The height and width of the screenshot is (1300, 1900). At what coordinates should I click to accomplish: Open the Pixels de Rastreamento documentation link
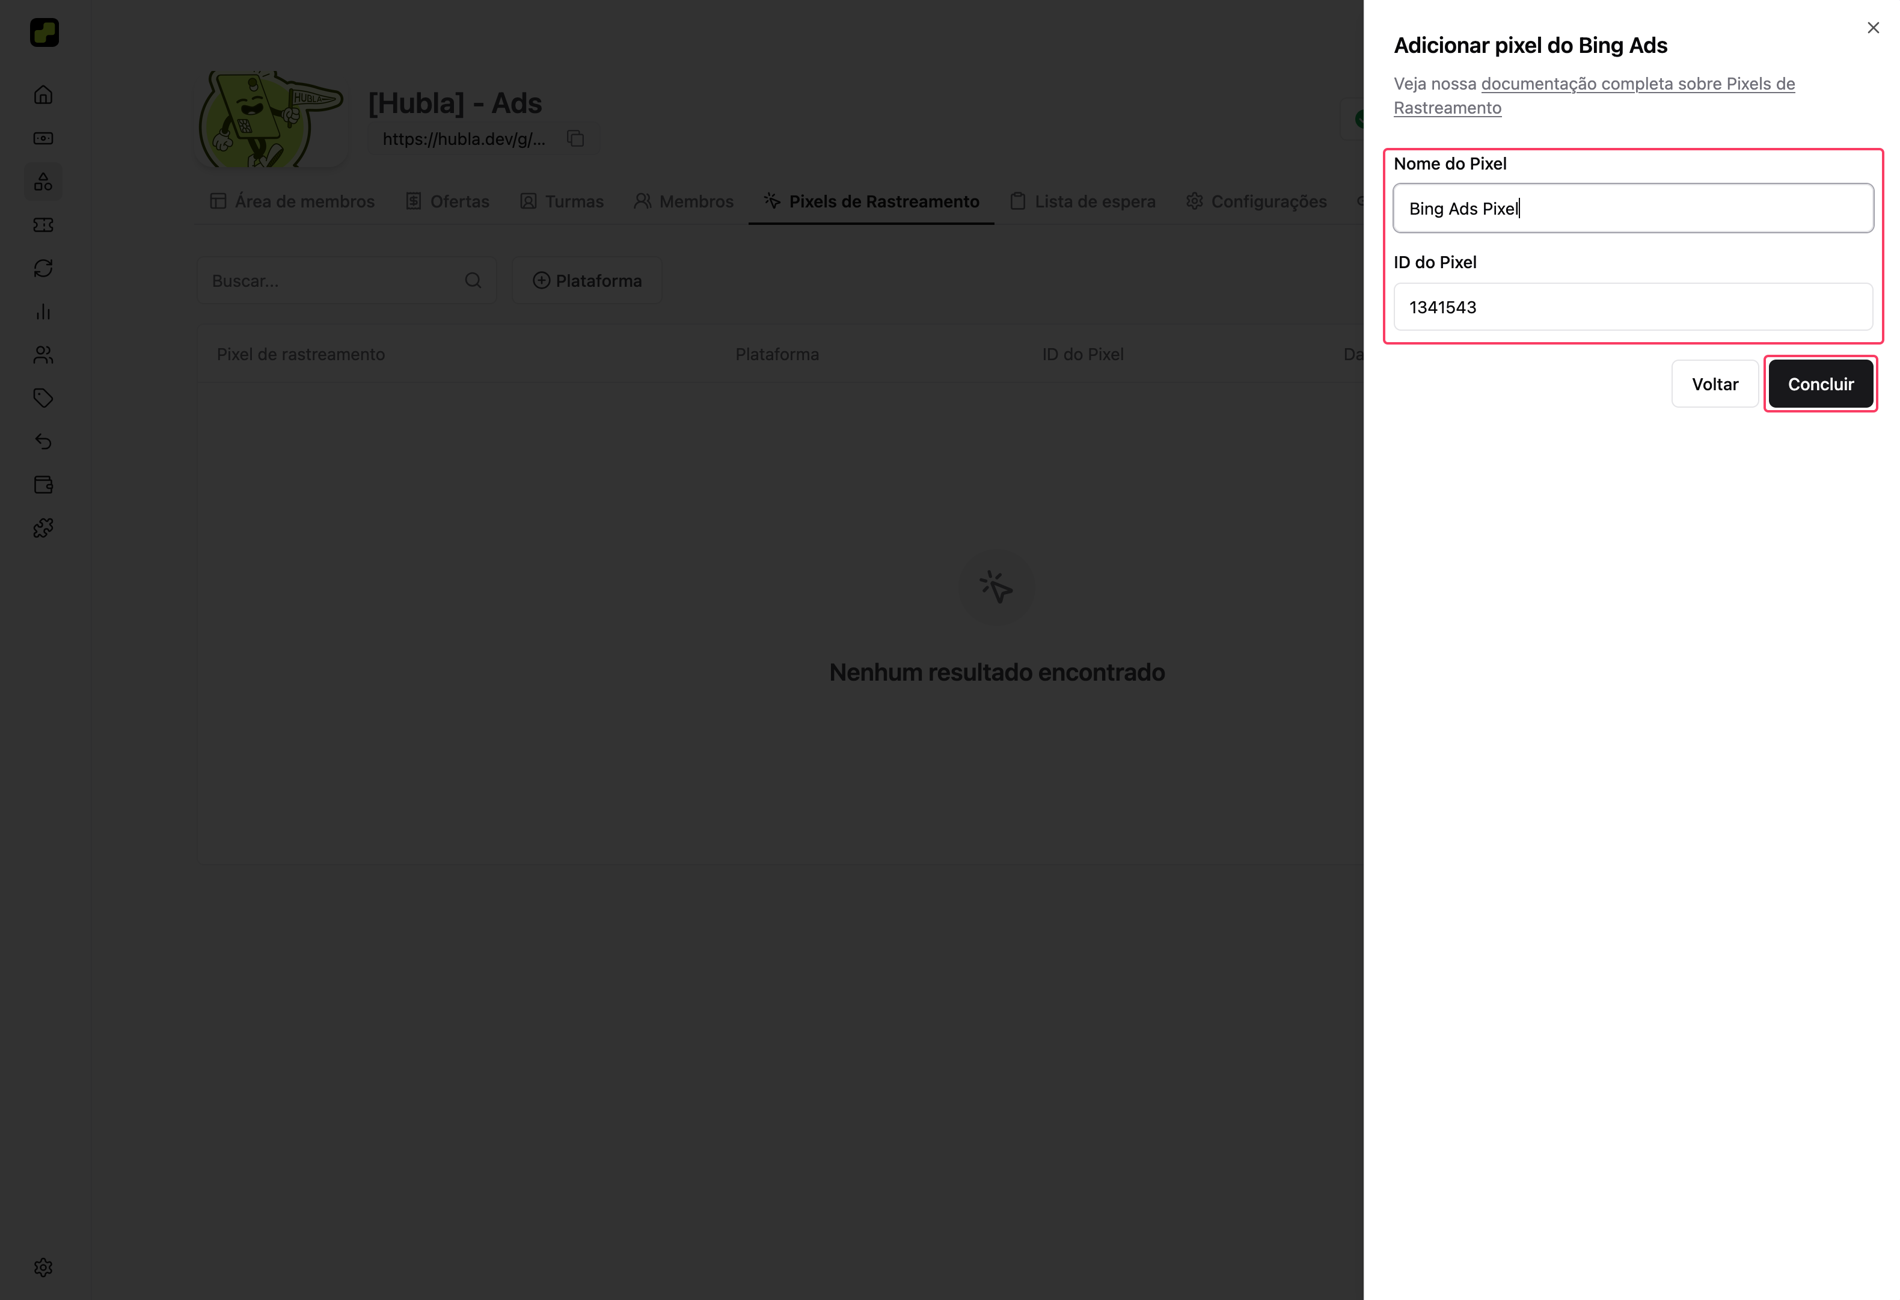coord(1637,84)
